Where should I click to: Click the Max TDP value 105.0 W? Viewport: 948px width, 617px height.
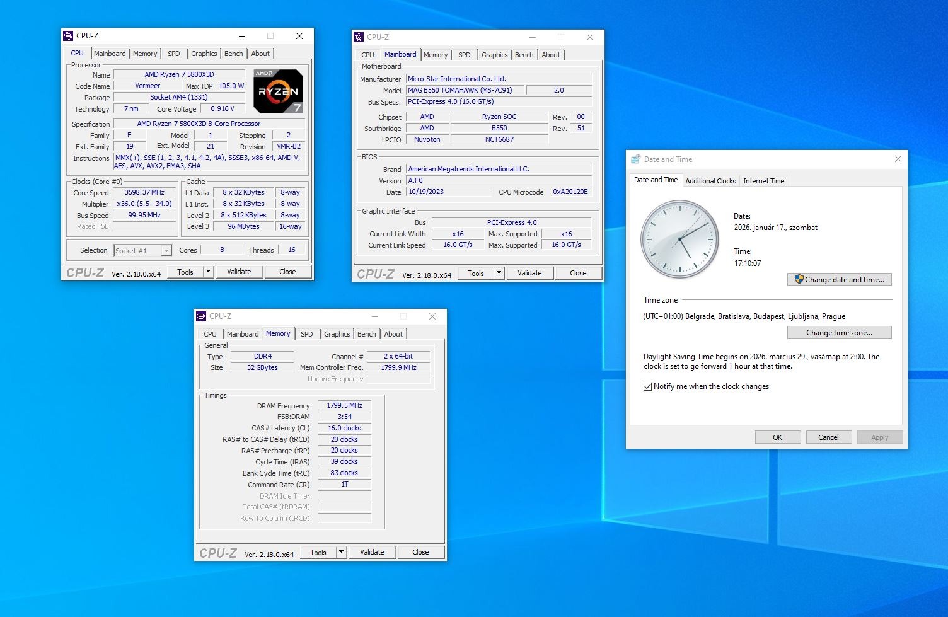(231, 86)
